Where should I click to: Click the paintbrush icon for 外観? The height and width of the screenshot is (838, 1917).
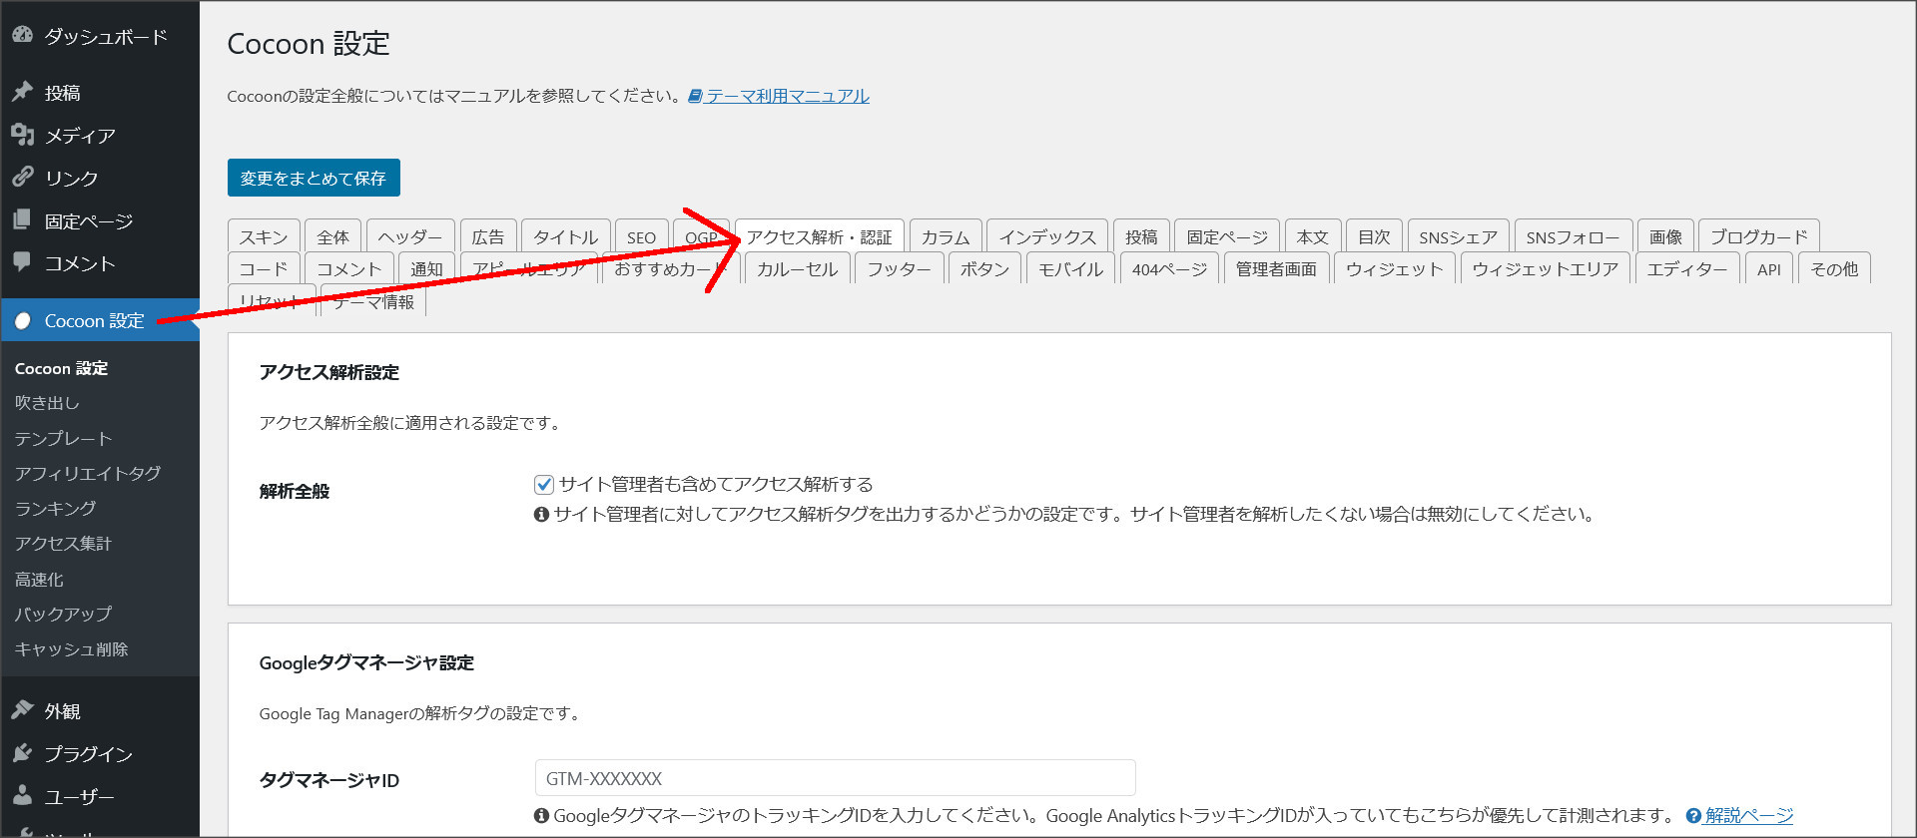[x=22, y=710]
